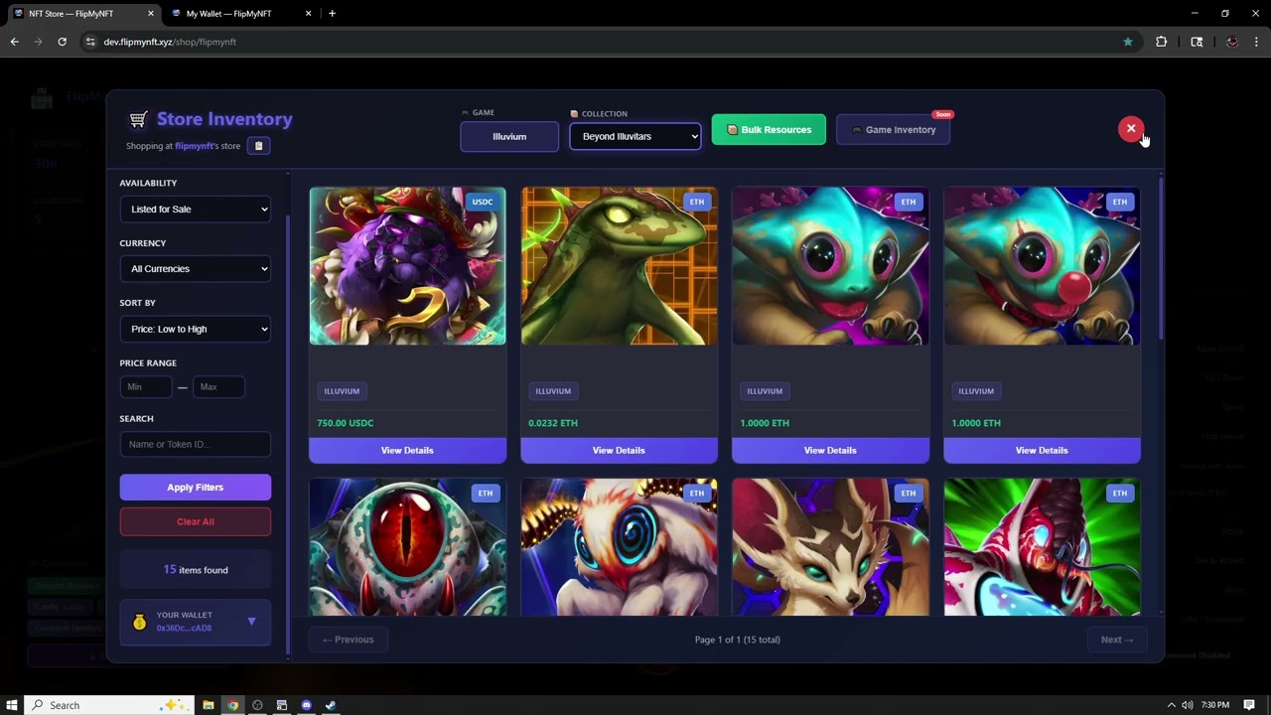Close the My Wallet browser tab
This screenshot has height=715, width=1271.
coord(308,14)
